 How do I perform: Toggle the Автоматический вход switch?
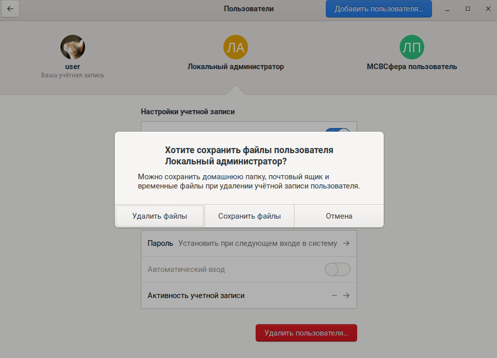[x=337, y=269]
